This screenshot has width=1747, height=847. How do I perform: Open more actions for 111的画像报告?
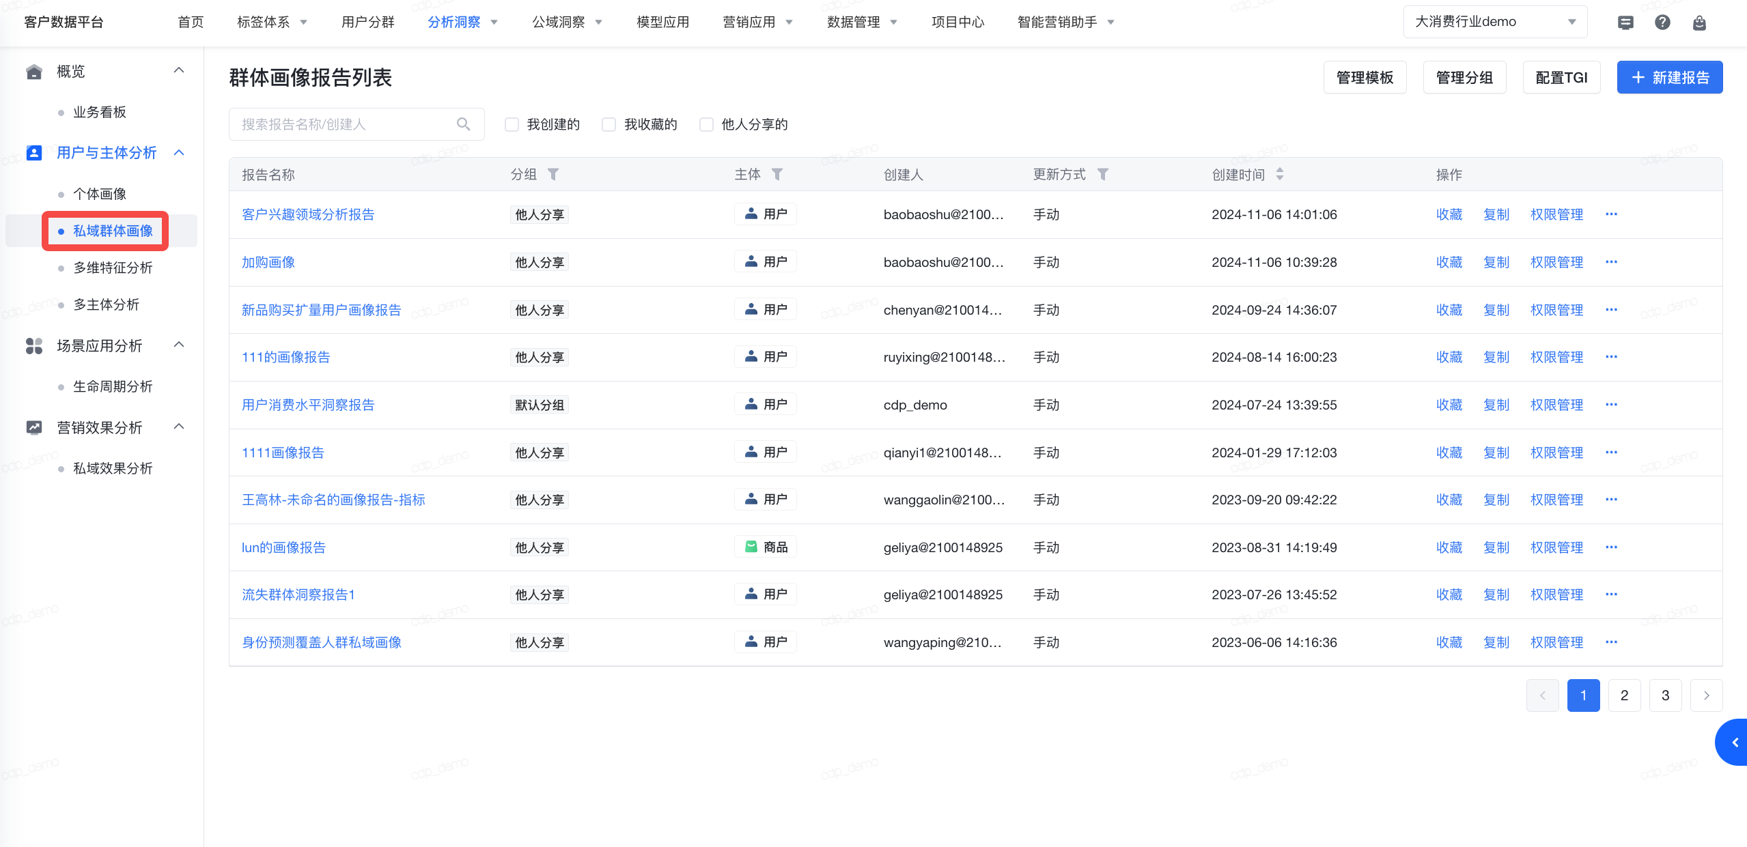pos(1612,357)
